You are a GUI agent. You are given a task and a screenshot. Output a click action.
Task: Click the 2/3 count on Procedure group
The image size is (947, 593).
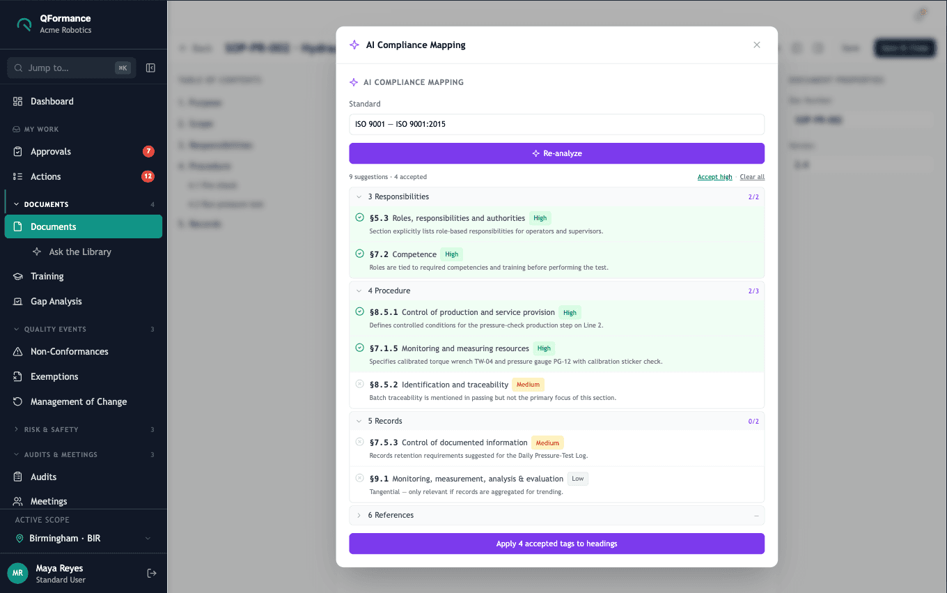tap(753, 291)
